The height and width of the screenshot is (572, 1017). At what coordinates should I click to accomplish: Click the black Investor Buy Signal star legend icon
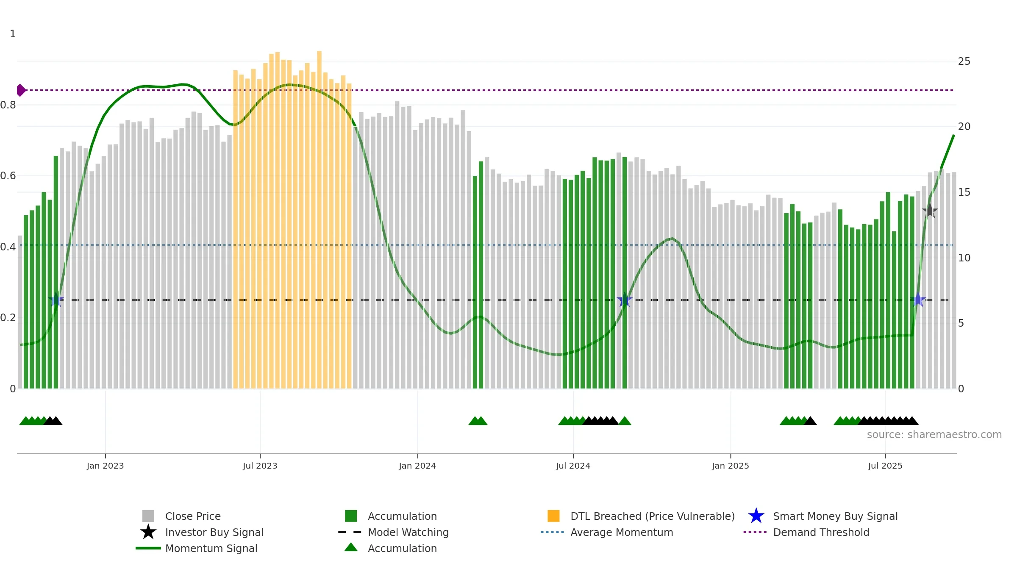[148, 532]
